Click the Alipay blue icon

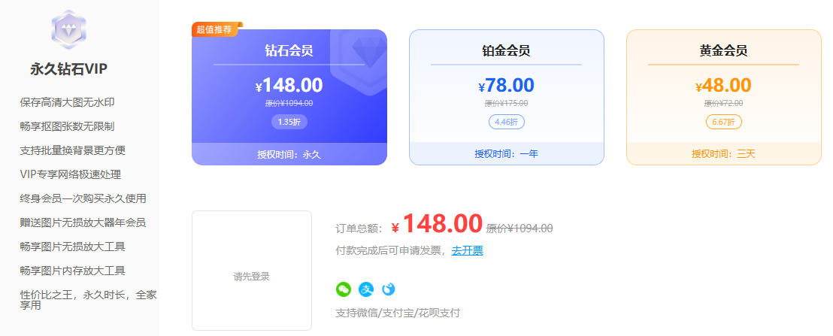366,289
